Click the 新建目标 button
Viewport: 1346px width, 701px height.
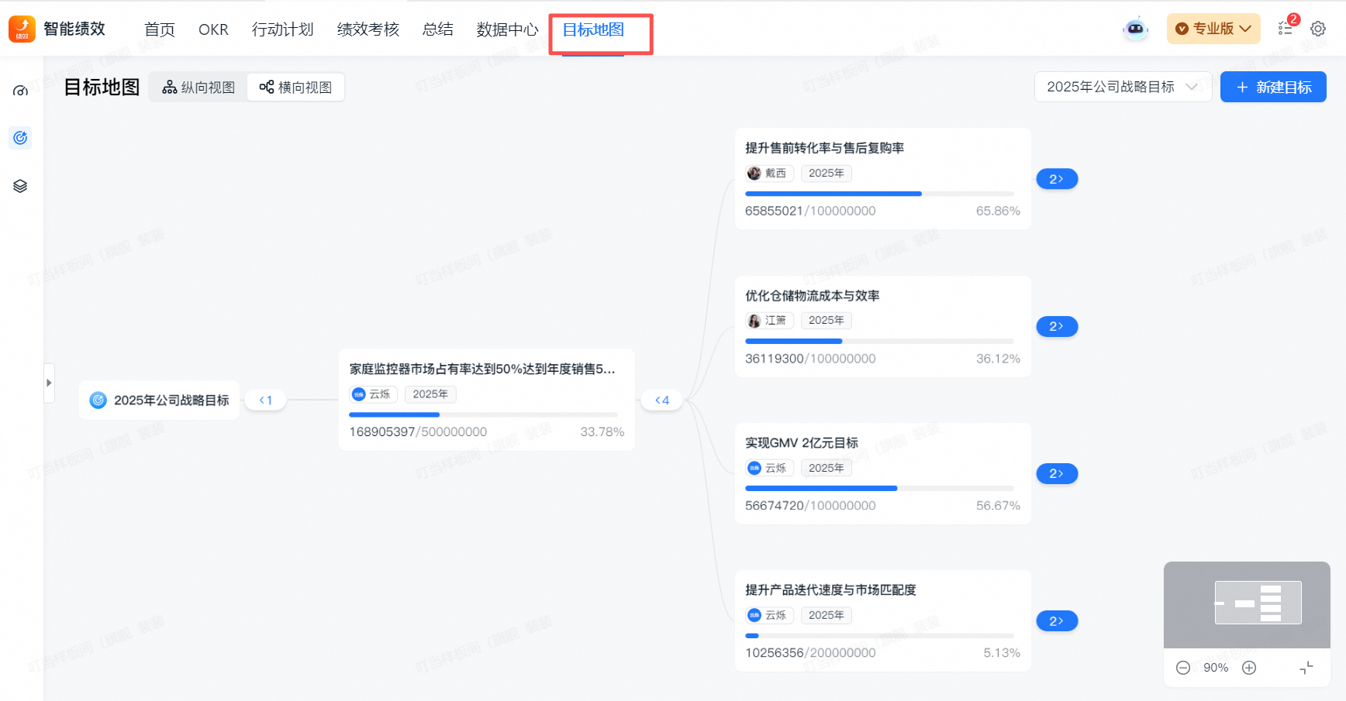(x=1273, y=87)
